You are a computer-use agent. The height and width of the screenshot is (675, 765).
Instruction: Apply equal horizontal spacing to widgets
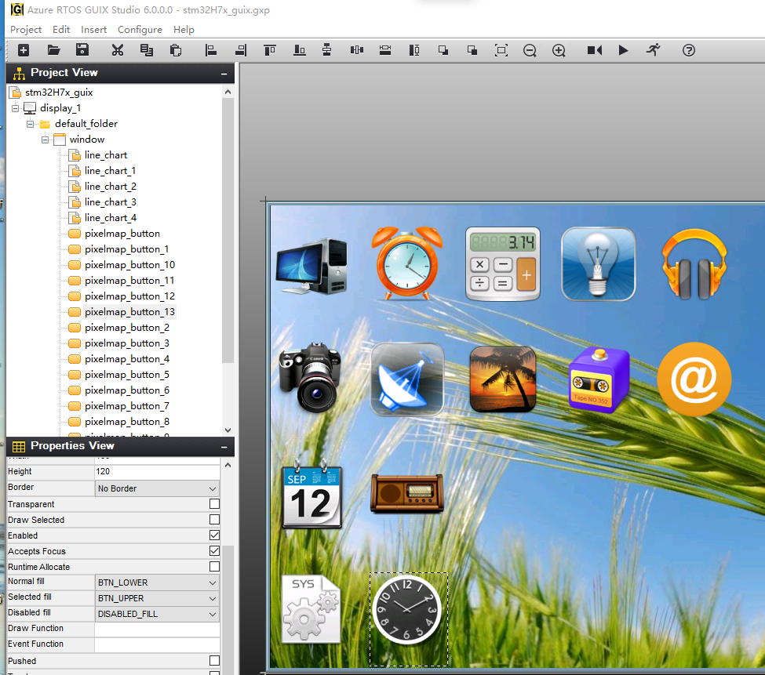[357, 50]
